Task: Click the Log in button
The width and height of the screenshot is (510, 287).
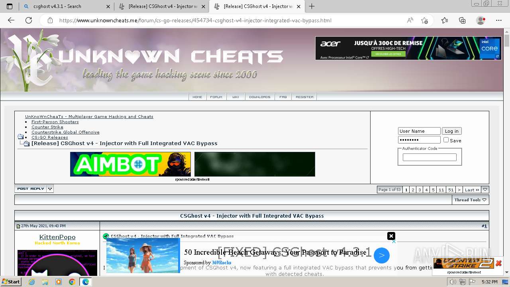Action: [x=451, y=131]
